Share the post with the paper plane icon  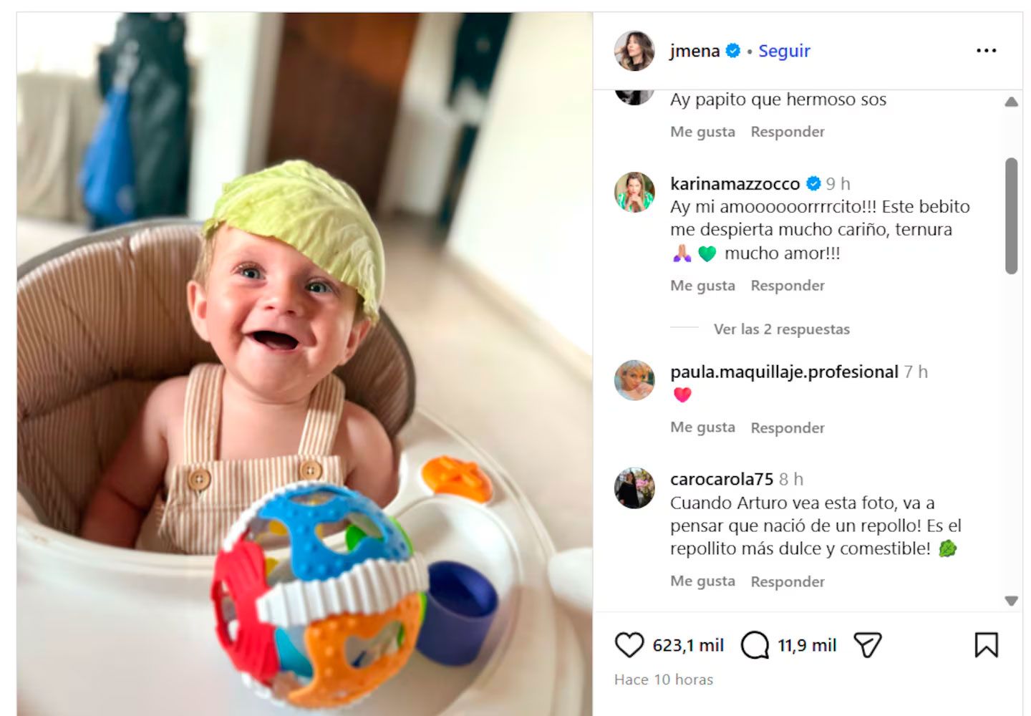click(x=868, y=645)
